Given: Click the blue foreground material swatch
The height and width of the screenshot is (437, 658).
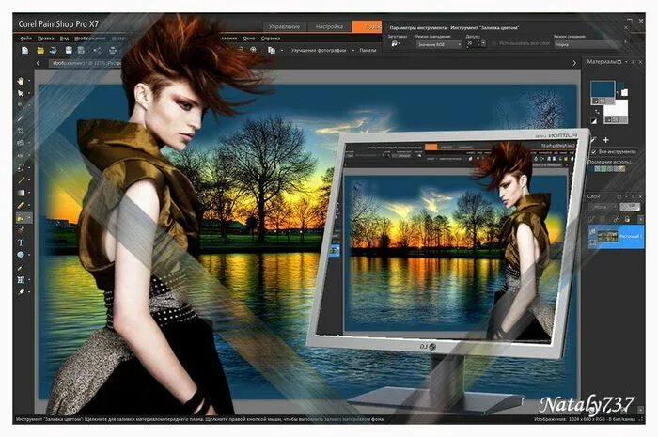Looking at the screenshot, I should tap(602, 89).
